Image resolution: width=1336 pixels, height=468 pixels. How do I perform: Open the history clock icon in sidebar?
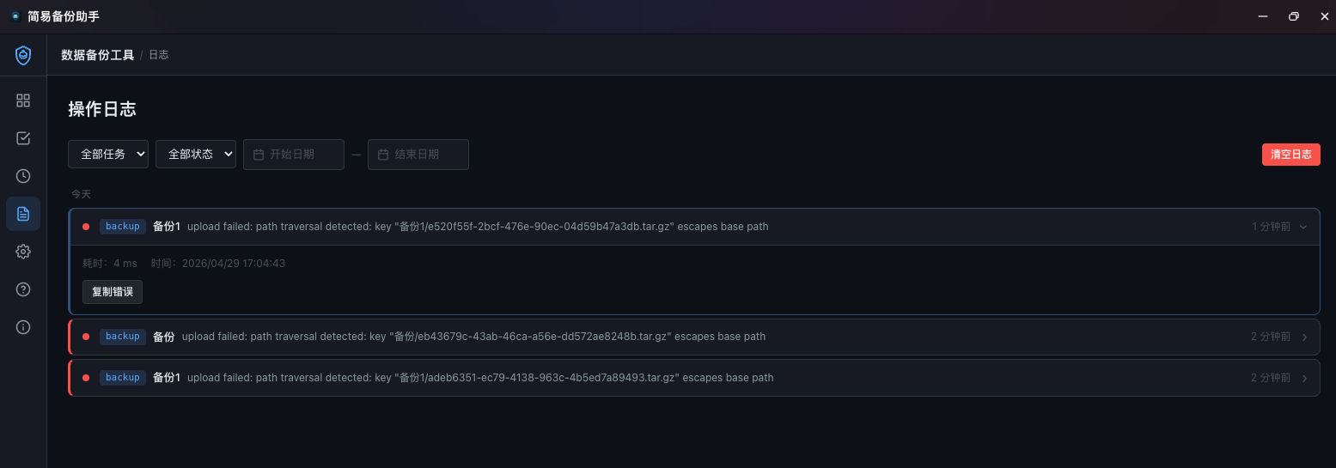click(23, 176)
